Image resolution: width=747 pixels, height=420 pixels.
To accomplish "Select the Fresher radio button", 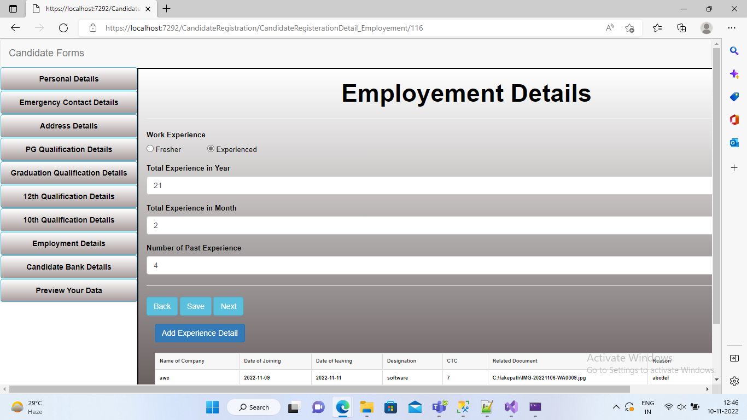I will [150, 149].
